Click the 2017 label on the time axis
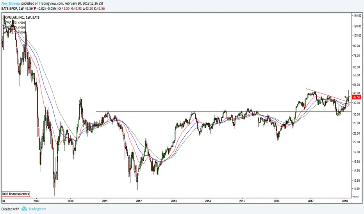This screenshot has height=214, width=364. coord(310,201)
